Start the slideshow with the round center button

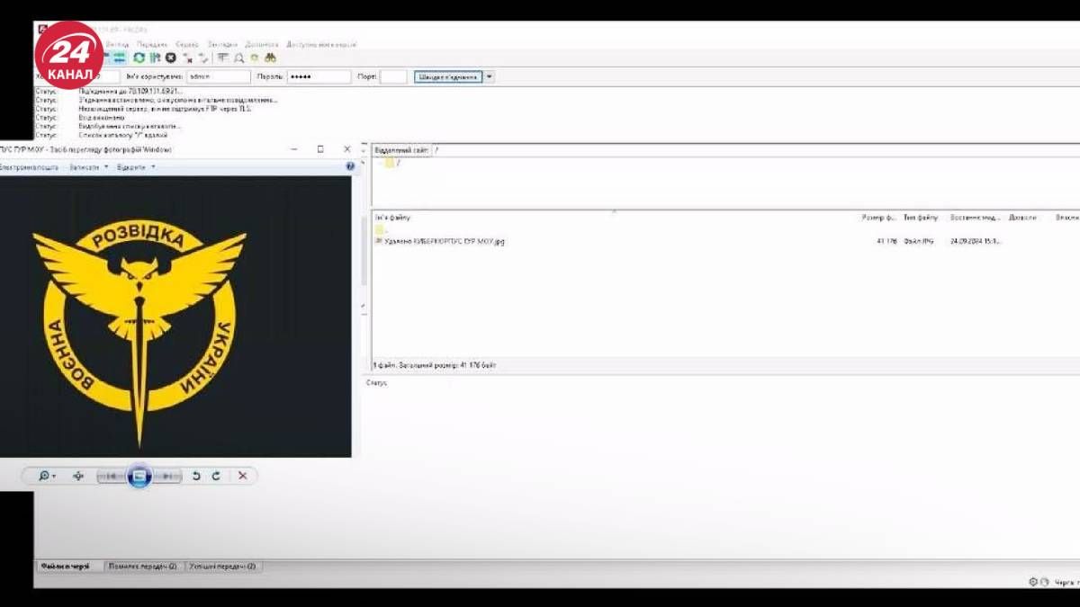coord(139,476)
